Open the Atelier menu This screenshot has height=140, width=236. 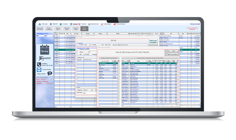click(x=74, y=24)
